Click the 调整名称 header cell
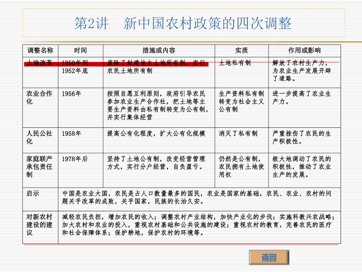Viewport: 362px width, 272px height. coord(40,51)
